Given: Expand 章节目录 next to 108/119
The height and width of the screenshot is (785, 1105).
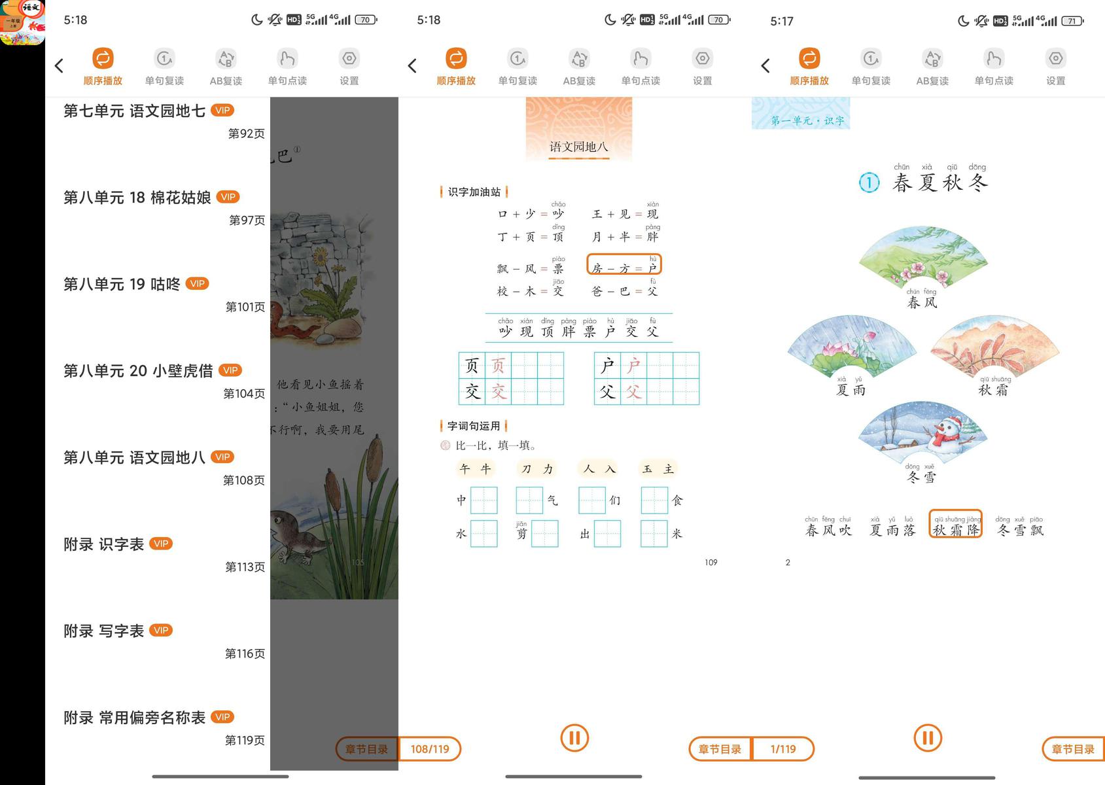Looking at the screenshot, I should click(x=367, y=749).
